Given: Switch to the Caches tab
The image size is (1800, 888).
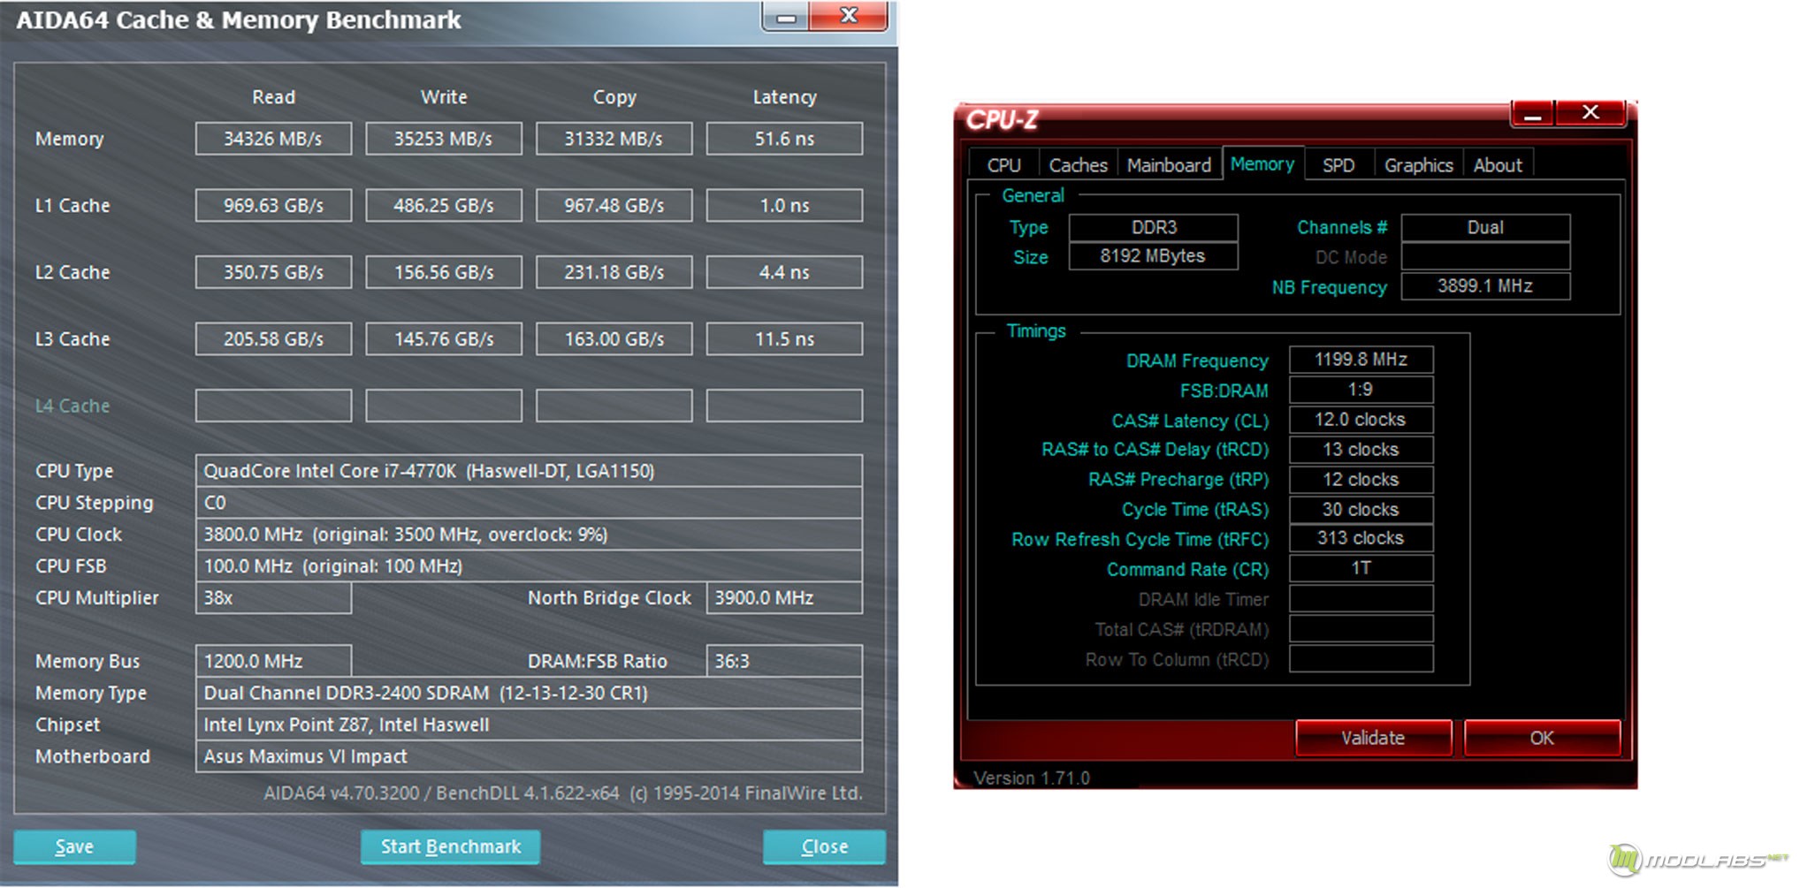Looking at the screenshot, I should click(1078, 165).
